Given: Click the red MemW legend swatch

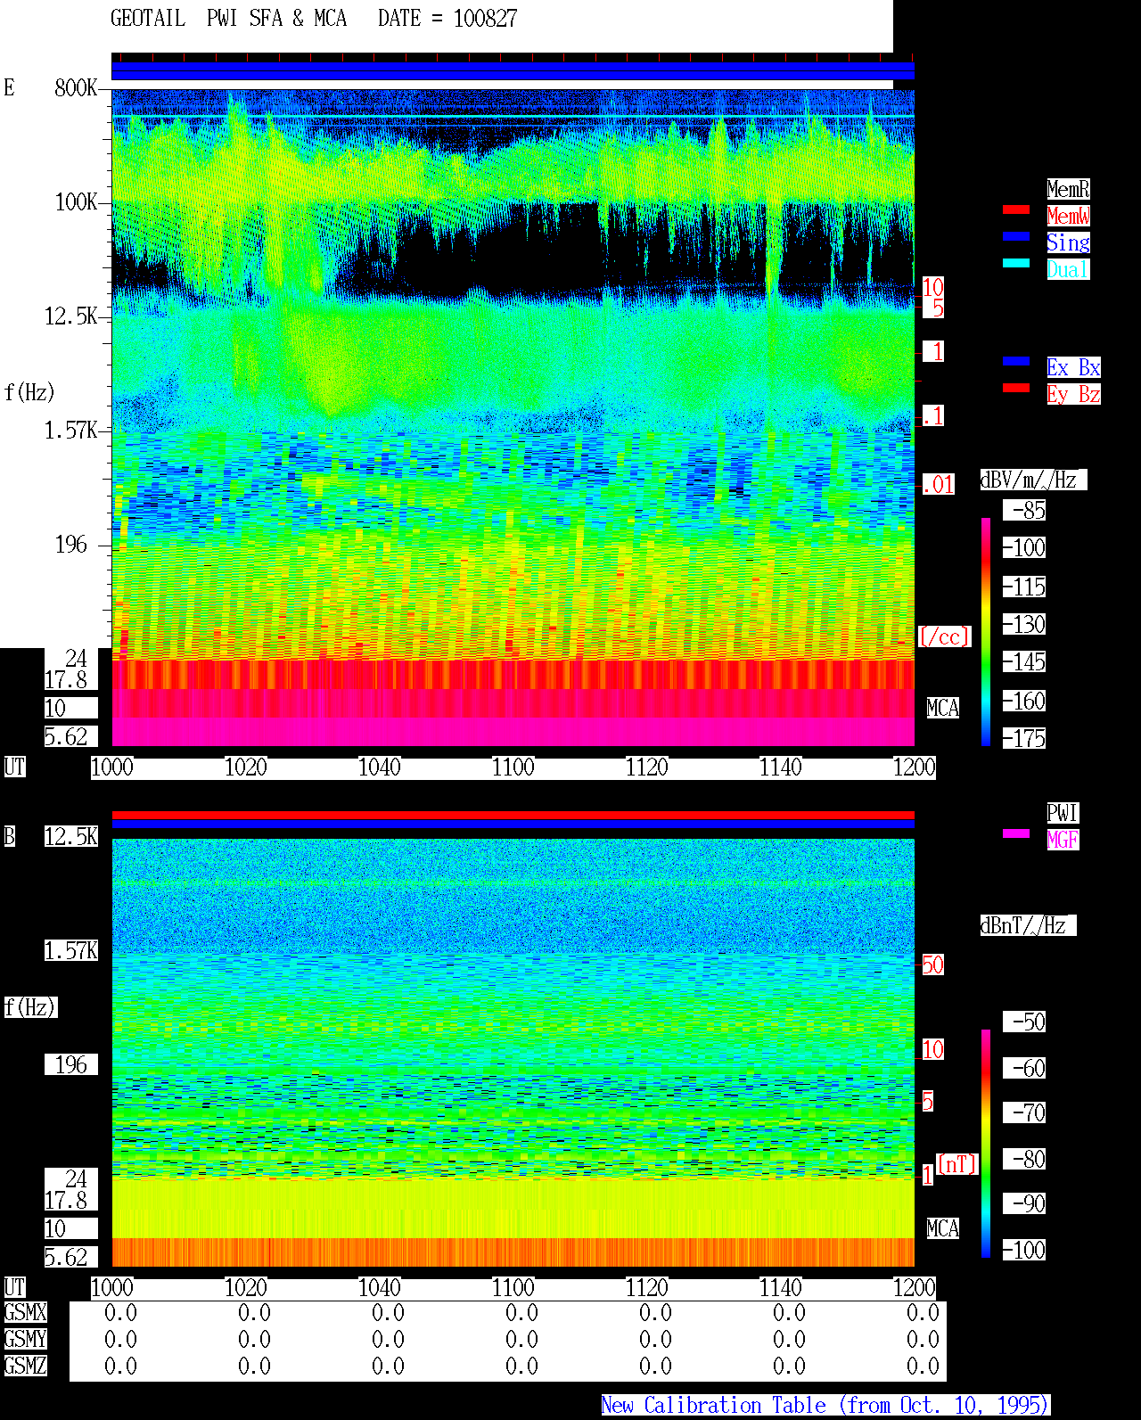Looking at the screenshot, I should point(1016,209).
